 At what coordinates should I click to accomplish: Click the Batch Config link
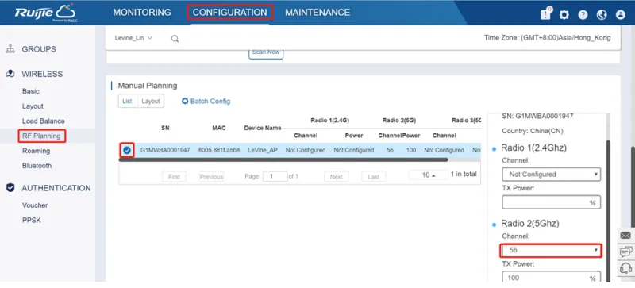[210, 102]
